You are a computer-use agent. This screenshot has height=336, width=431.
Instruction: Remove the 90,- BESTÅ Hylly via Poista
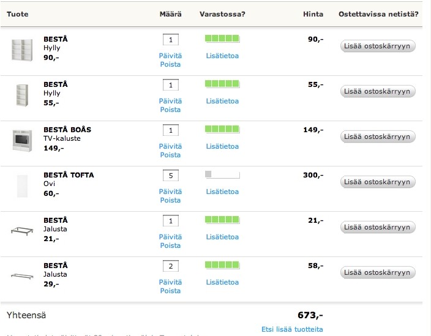click(x=170, y=64)
